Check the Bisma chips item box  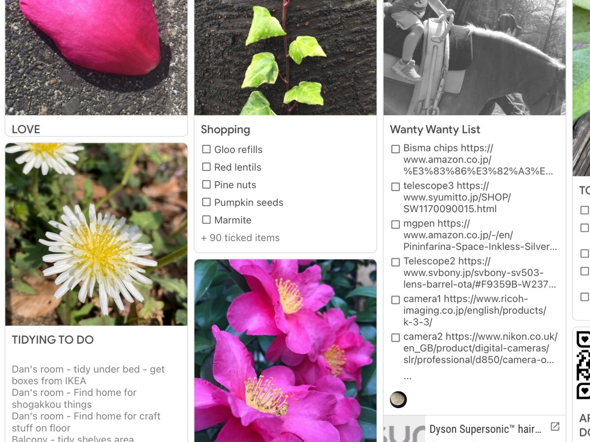pos(395,149)
